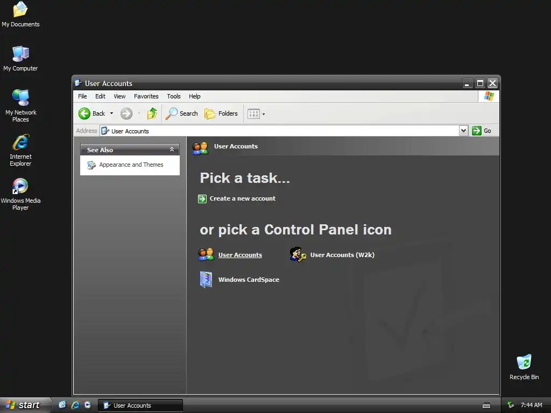Screen dimensions: 551x413
Task: Click the Up folder icon in toolbar
Action: (152, 113)
